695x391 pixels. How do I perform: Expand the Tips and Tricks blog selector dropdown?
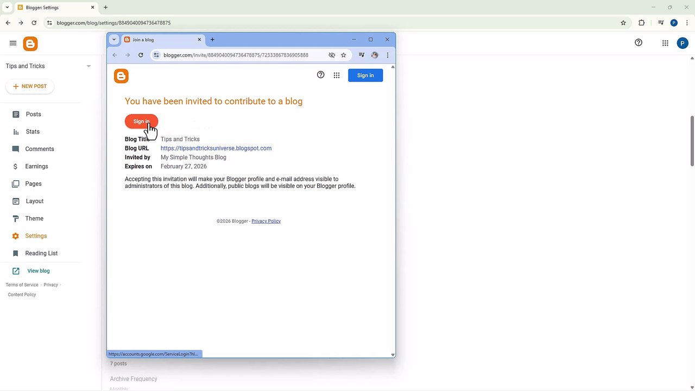(x=89, y=66)
